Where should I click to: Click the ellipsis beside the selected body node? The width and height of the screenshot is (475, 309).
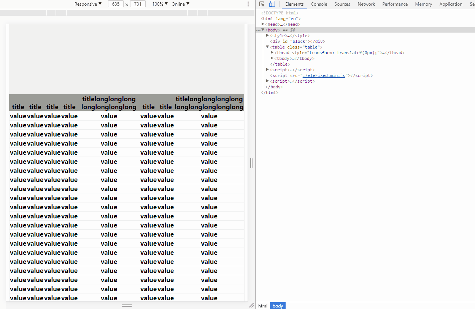pyautogui.click(x=258, y=30)
